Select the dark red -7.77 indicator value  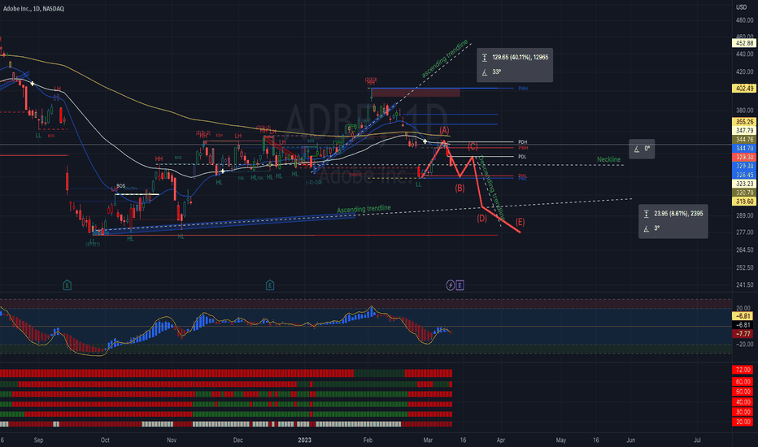point(743,334)
